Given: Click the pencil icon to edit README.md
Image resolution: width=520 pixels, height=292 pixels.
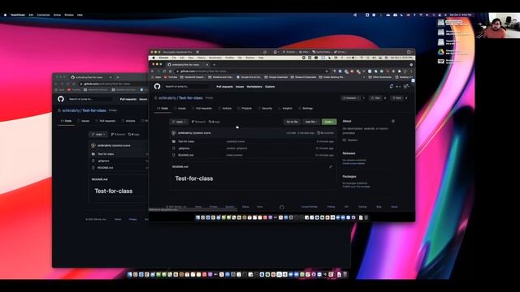Looking at the screenshot, I should coord(331,167).
